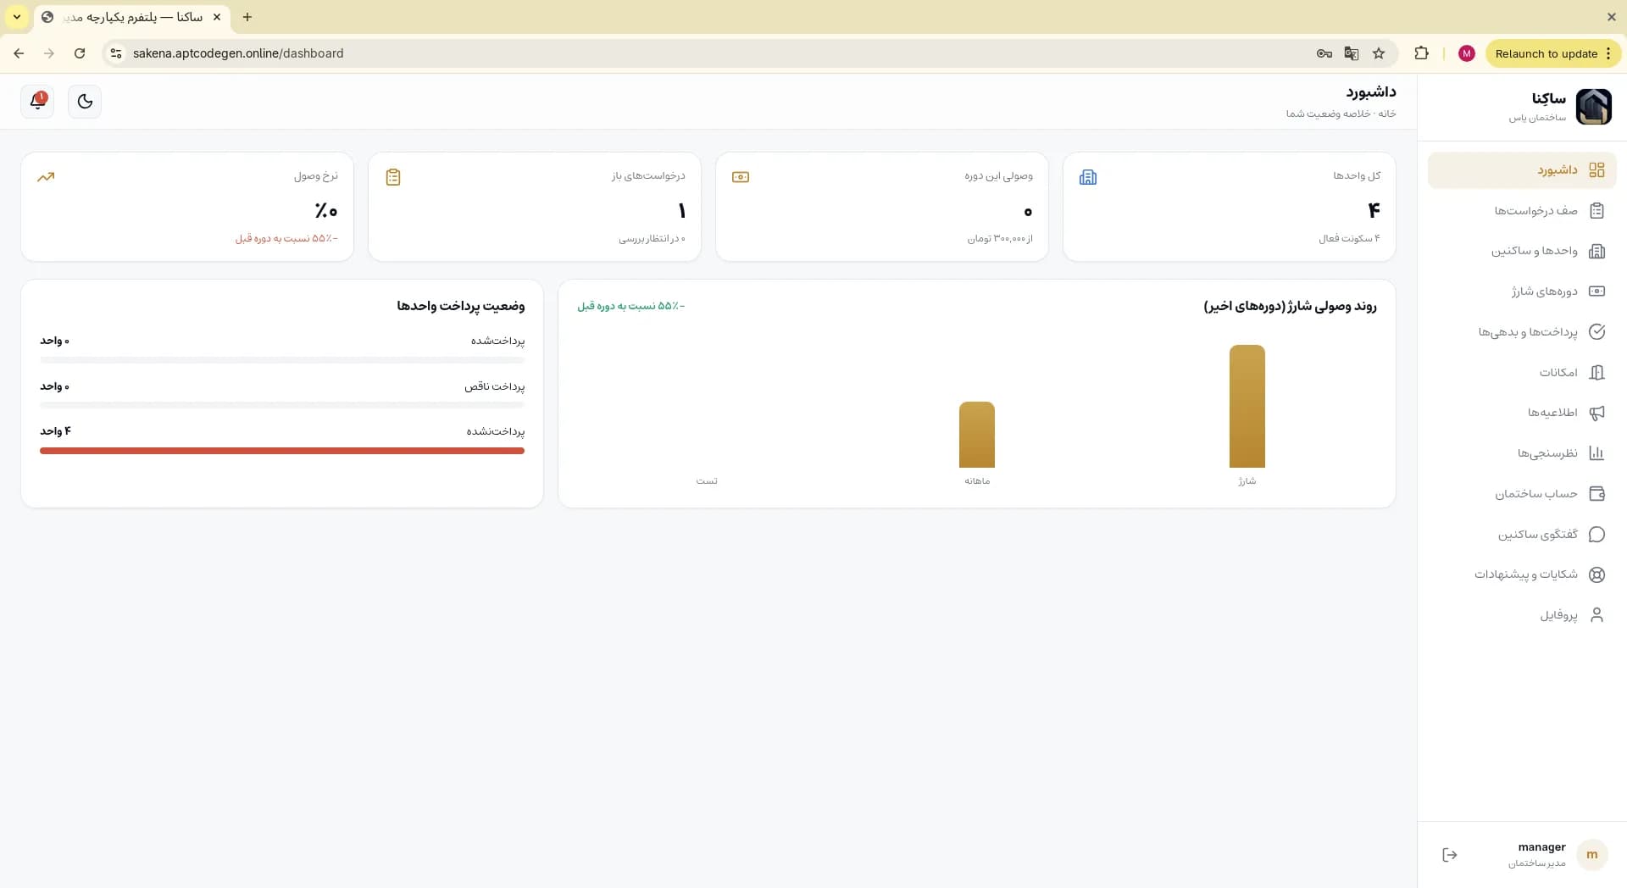Image resolution: width=1627 pixels, height=888 pixels.
Task: Click the speech bubble icon beside گفتگوی ساکنین
Action: (1596, 534)
